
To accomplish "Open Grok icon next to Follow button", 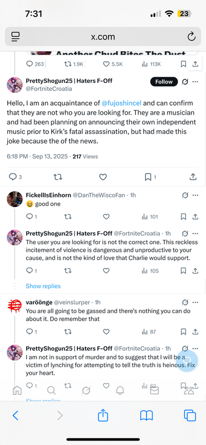I will 185,82.
